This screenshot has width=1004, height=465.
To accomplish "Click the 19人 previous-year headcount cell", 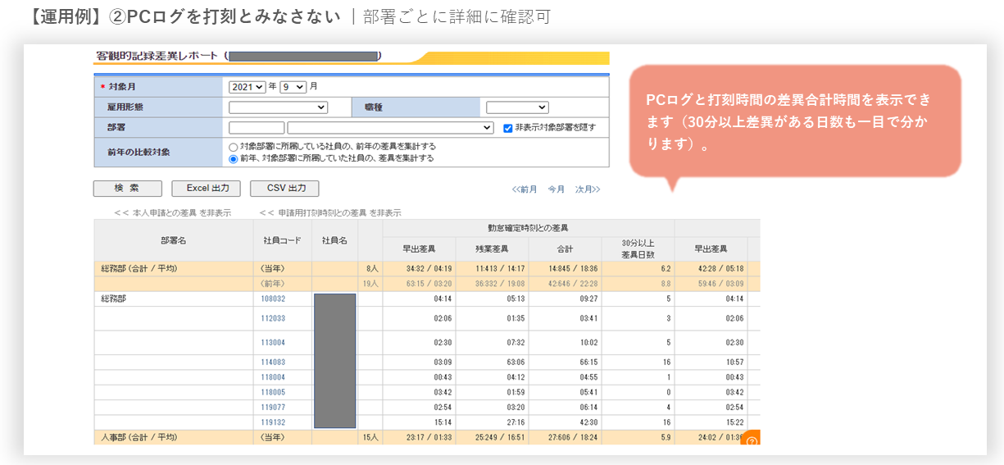I will pos(370,284).
